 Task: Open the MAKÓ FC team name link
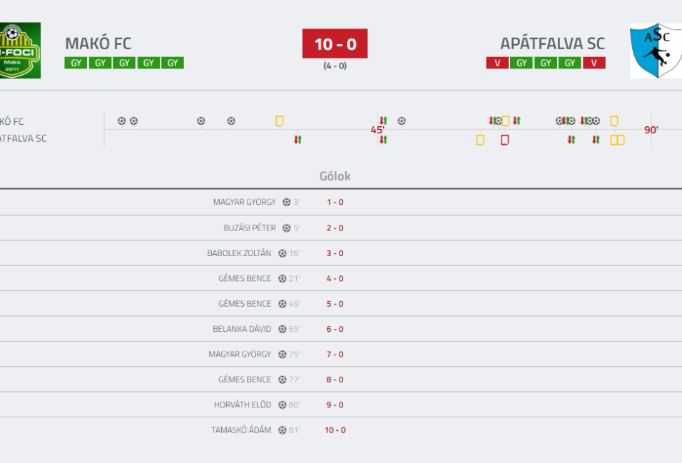click(x=98, y=44)
